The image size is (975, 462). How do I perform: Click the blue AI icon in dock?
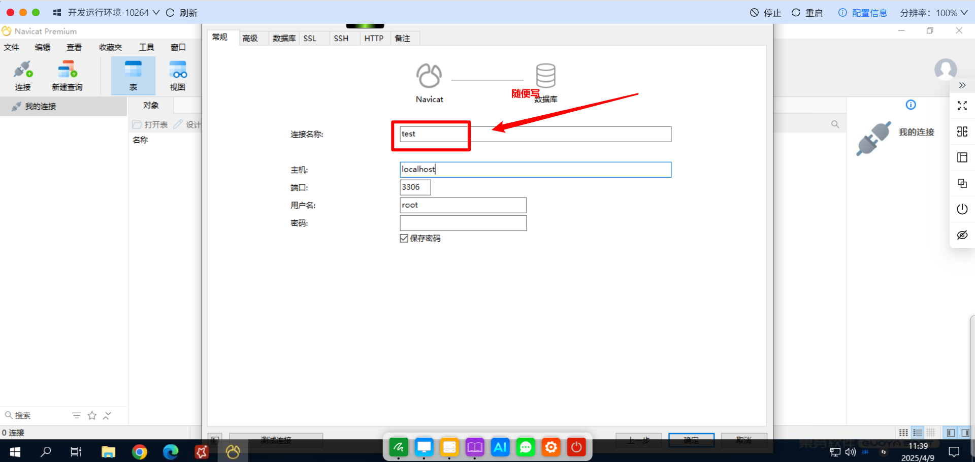tap(500, 447)
